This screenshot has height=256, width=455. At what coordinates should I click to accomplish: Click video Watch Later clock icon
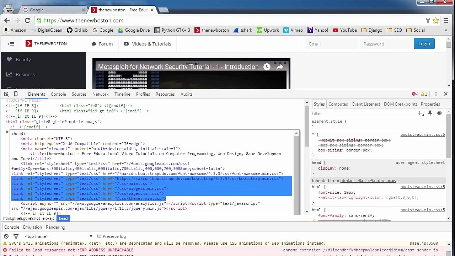point(267,66)
